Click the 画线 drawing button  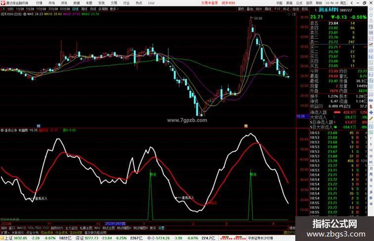(x=268, y=9)
